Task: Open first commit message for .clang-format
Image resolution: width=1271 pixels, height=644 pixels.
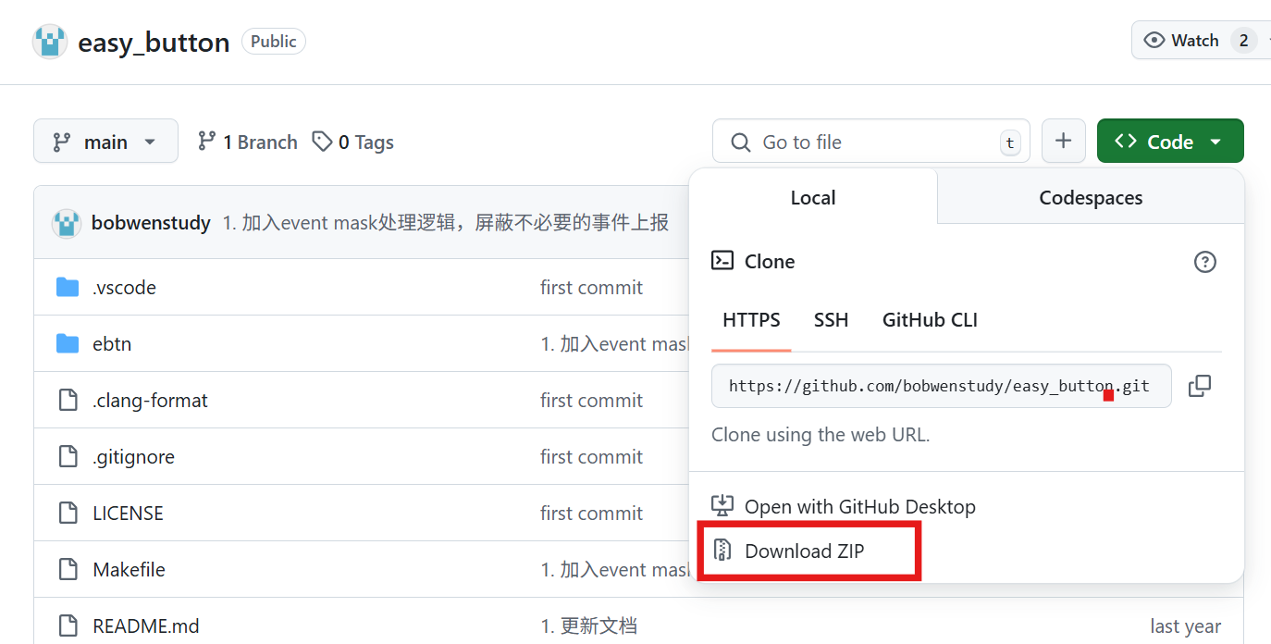Action: pyautogui.click(x=591, y=401)
